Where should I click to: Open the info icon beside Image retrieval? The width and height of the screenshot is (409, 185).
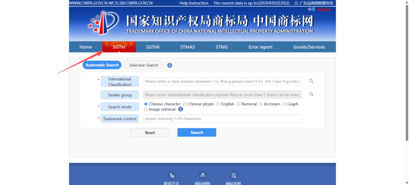[x=181, y=109]
